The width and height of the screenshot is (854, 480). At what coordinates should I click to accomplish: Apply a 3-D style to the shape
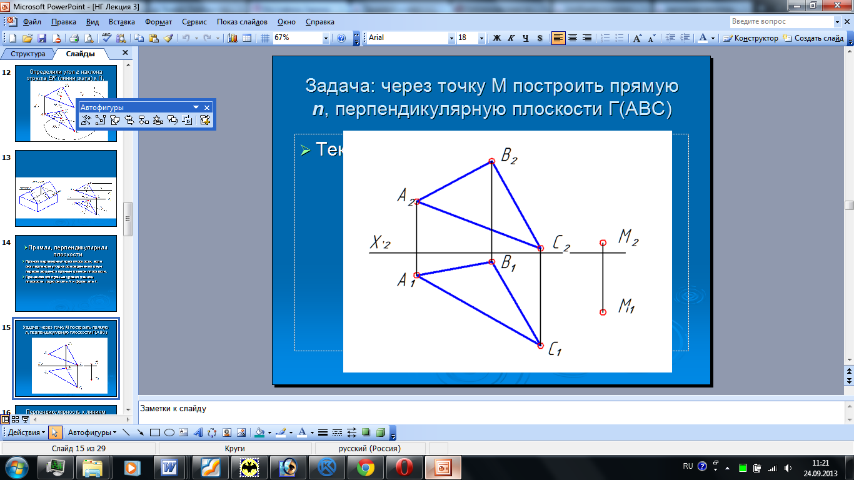tap(380, 432)
